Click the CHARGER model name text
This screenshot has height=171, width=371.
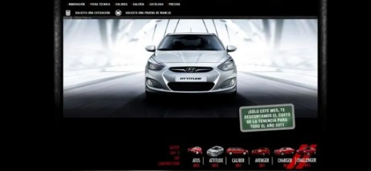(285, 160)
